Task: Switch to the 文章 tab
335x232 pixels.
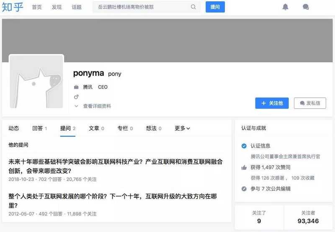Action: coord(96,129)
